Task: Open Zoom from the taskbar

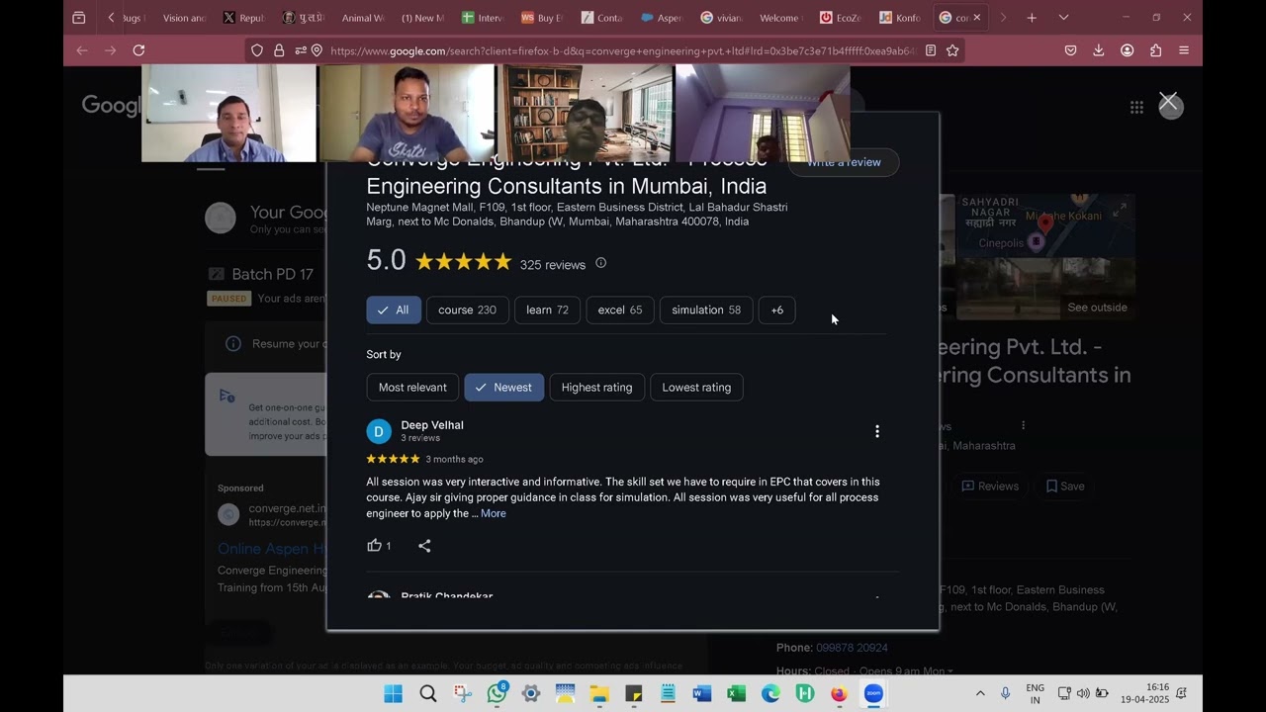Action: coord(873,693)
